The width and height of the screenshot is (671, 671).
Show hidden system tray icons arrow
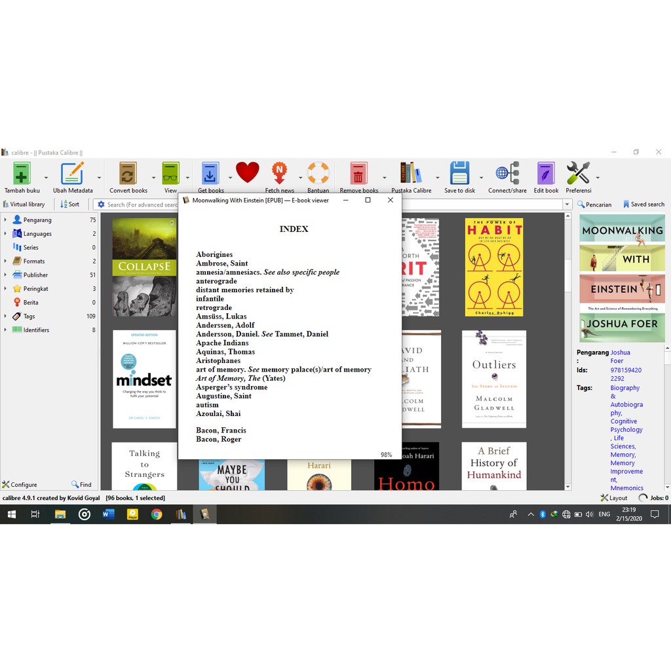click(x=531, y=514)
